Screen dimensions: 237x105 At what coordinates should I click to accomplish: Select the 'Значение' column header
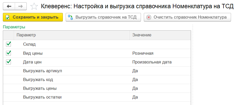[x=160, y=35]
